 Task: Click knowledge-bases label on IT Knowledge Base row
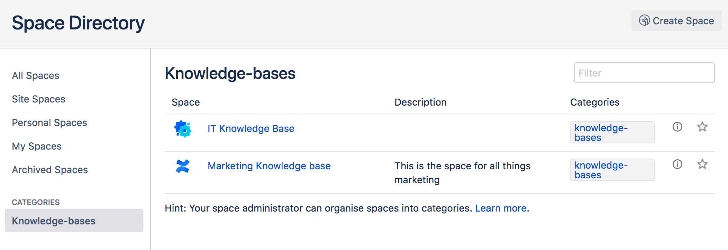click(601, 133)
